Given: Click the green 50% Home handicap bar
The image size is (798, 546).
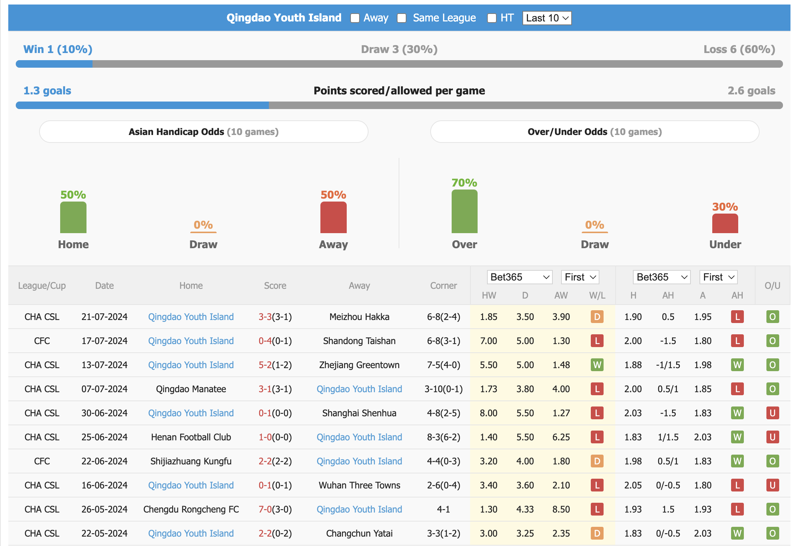Looking at the screenshot, I should click(73, 217).
